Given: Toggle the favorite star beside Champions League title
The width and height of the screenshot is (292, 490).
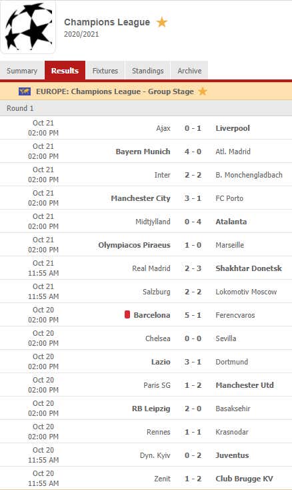Looking at the screenshot, I should tap(162, 22).
